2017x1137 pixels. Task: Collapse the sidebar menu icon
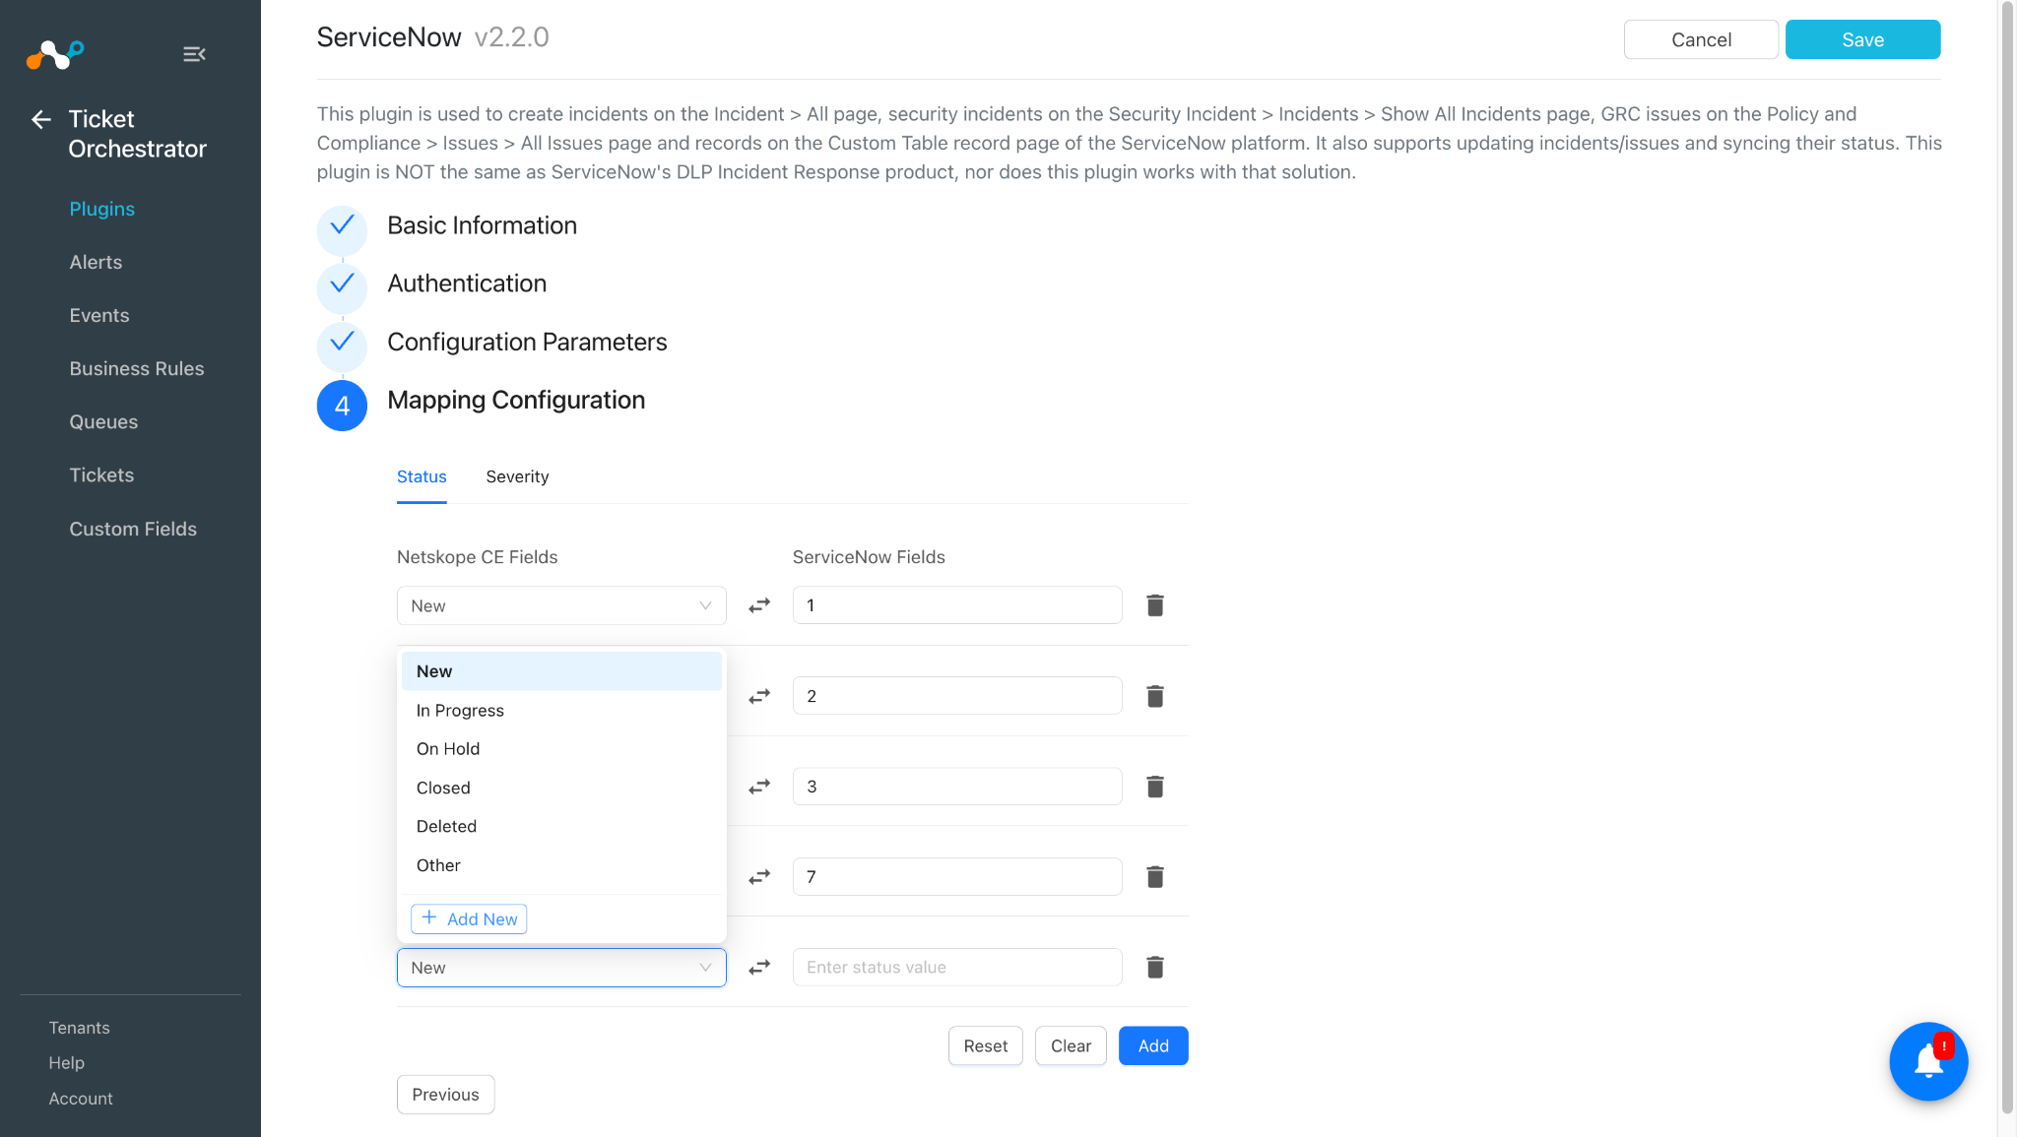(194, 54)
